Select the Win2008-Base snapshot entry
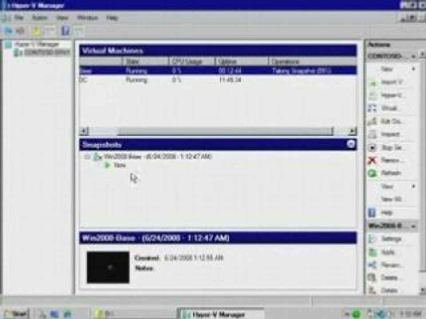Image resolution: width=426 pixels, height=319 pixels. 158,156
